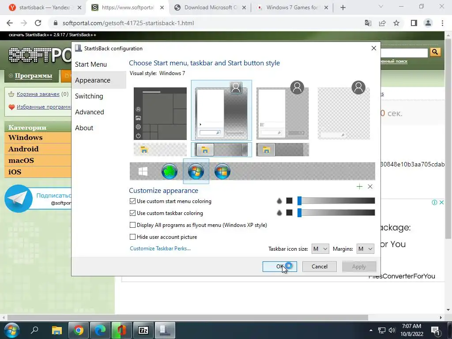
Task: Go to the Switching section
Action: [x=89, y=96]
